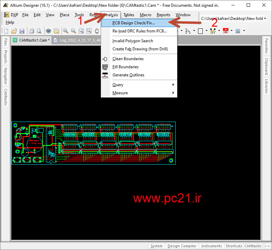Select the zoom-to-area dashed magnifier tool
The width and height of the screenshot is (272, 250).
click(x=89, y=31)
